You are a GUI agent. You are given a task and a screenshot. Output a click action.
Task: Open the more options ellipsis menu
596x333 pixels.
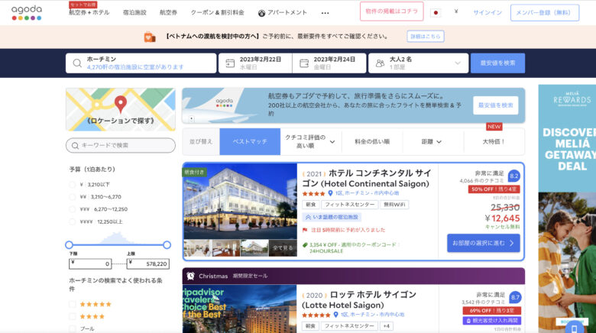click(x=325, y=13)
